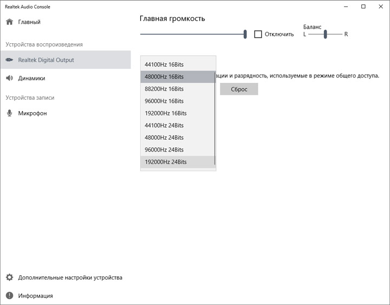Click the balance L-R slider thumb

pyautogui.click(x=326, y=34)
